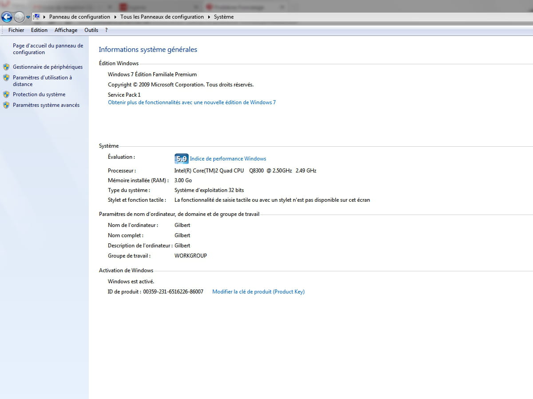
Task: Open Paramètres système avancés link
Action: (46, 105)
